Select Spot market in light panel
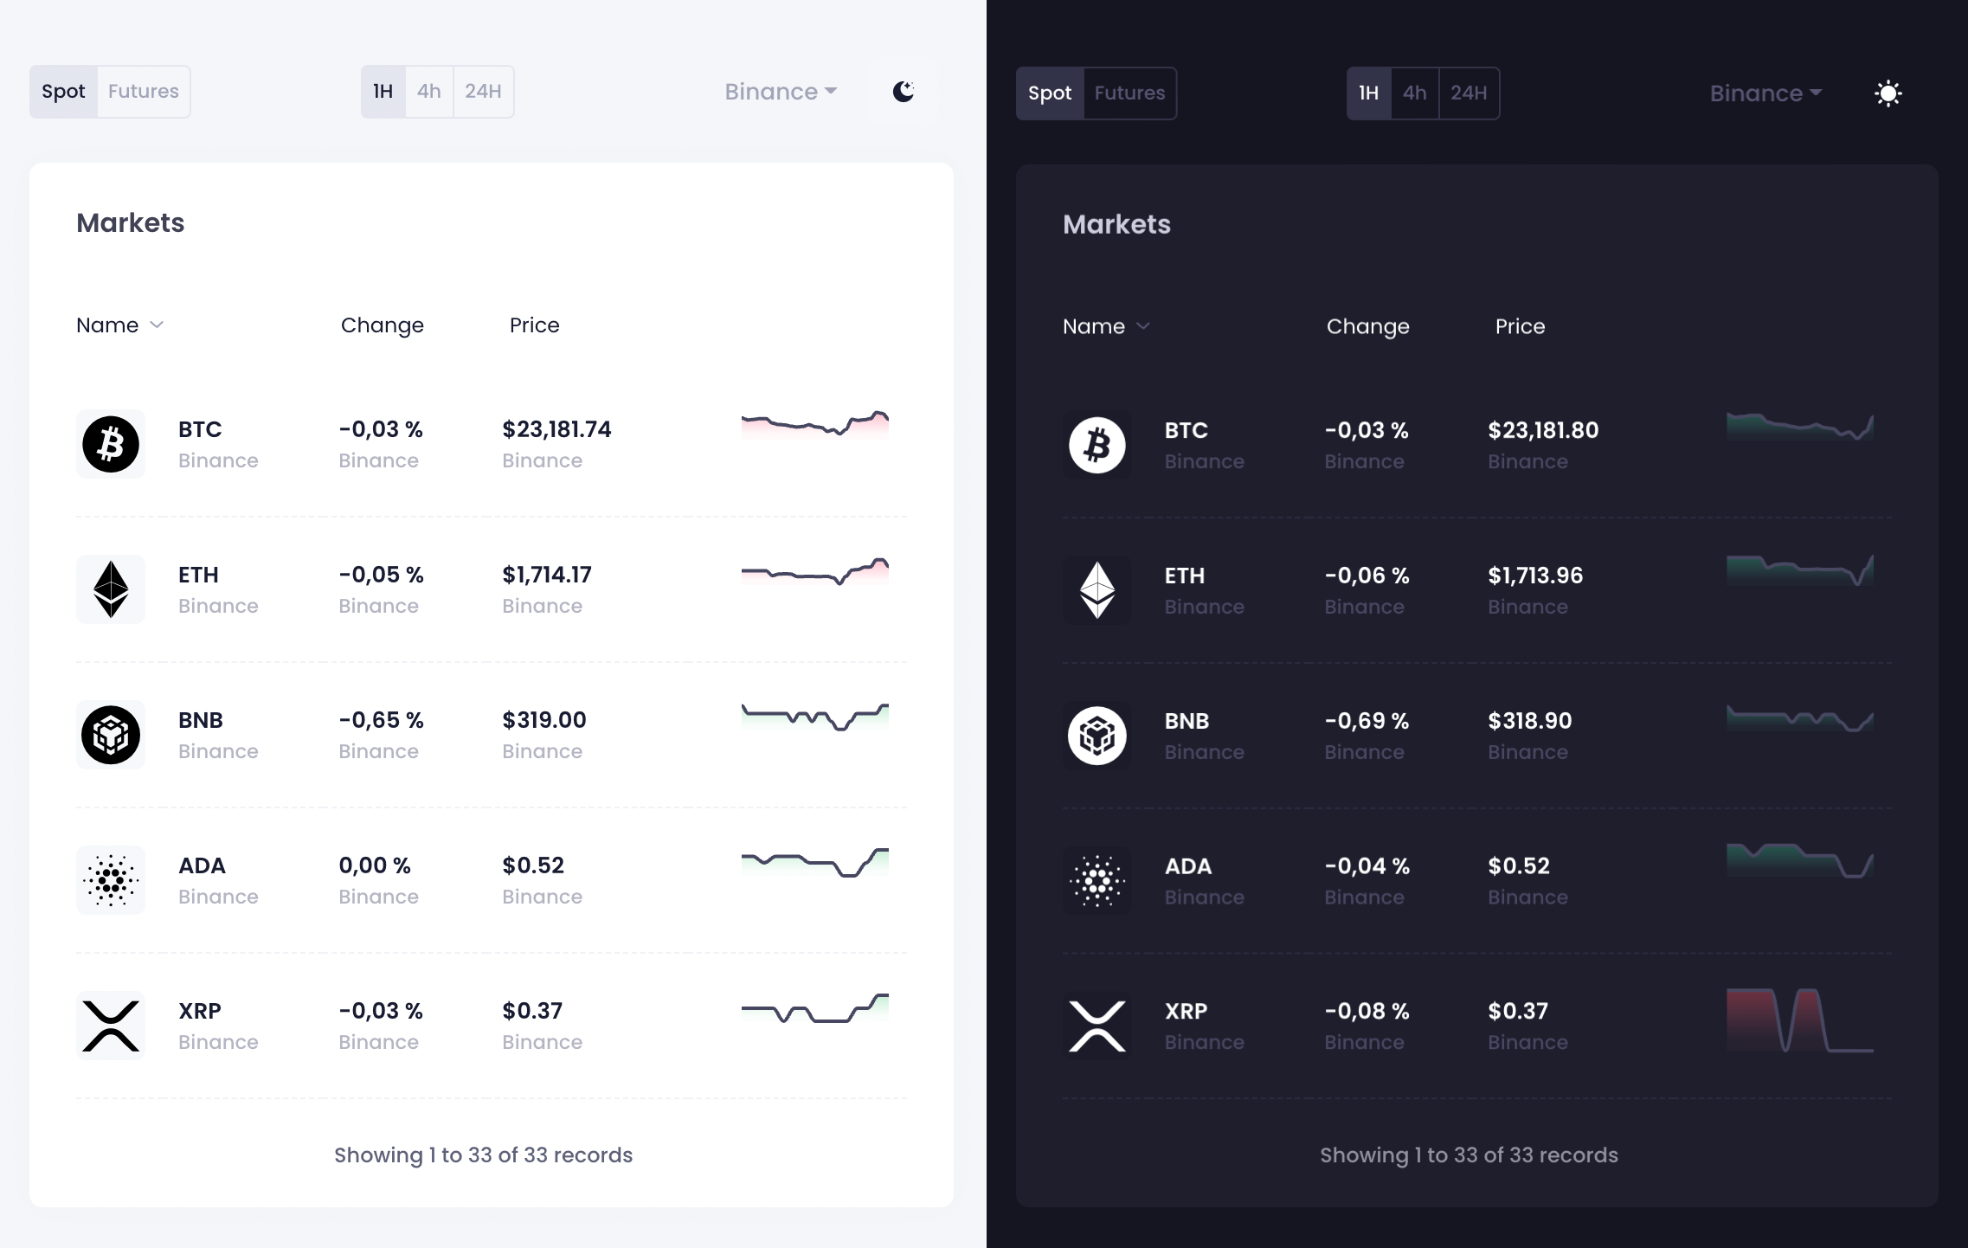The height and width of the screenshot is (1248, 1968). click(x=63, y=92)
